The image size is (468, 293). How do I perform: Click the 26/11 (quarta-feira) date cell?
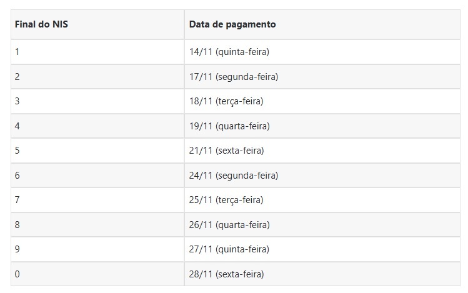click(x=229, y=225)
